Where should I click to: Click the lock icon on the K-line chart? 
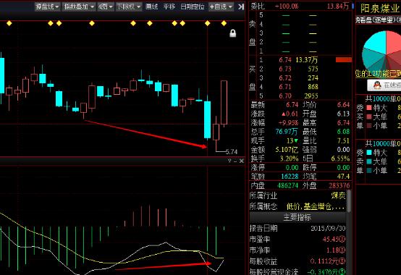(x=233, y=33)
